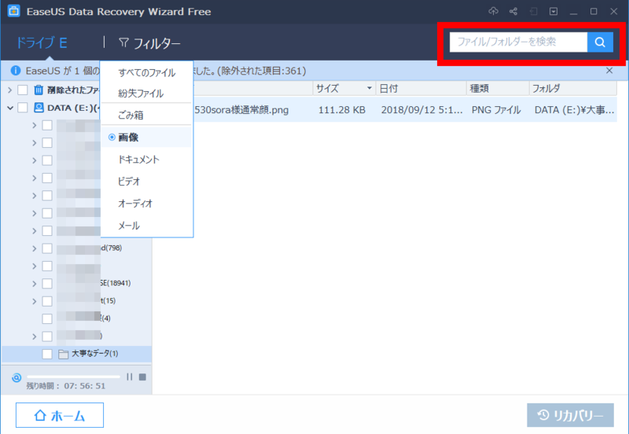629x434 pixels.
Task: Click the リカバリー button
Action: [571, 415]
